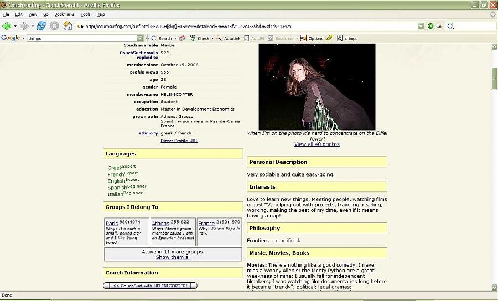Open the France group link
The width and height of the screenshot is (498, 301).
point(206,223)
